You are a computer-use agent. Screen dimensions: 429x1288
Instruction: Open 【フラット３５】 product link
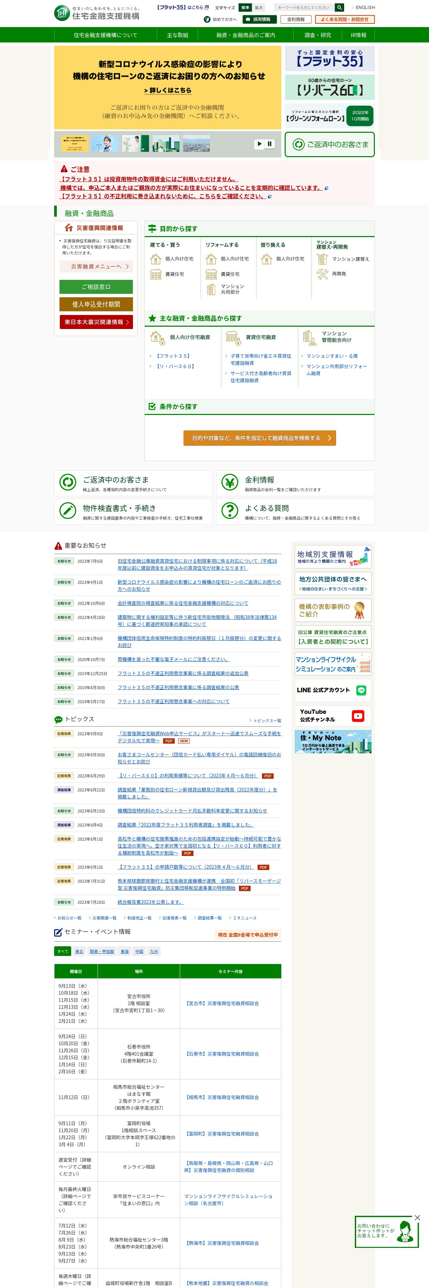(x=173, y=356)
